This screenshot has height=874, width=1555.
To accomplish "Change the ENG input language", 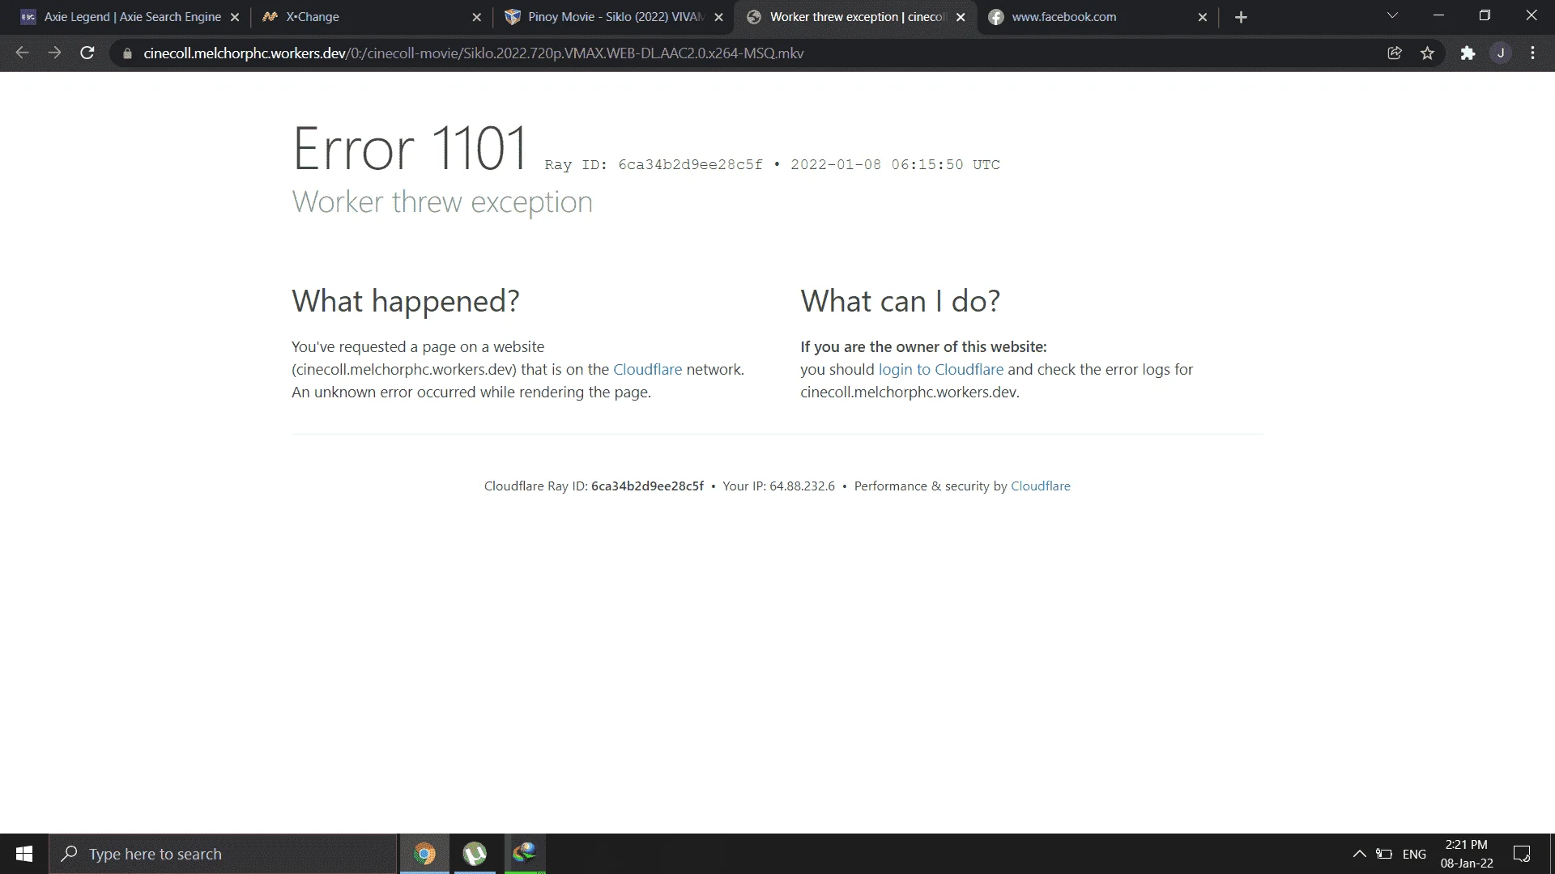I will [1414, 854].
